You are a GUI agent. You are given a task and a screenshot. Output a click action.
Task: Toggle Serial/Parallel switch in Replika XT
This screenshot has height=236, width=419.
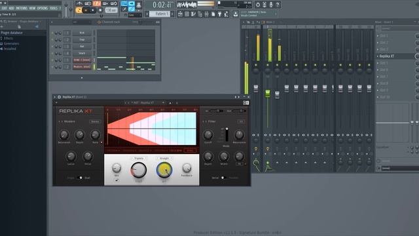pyautogui.click(x=223, y=178)
